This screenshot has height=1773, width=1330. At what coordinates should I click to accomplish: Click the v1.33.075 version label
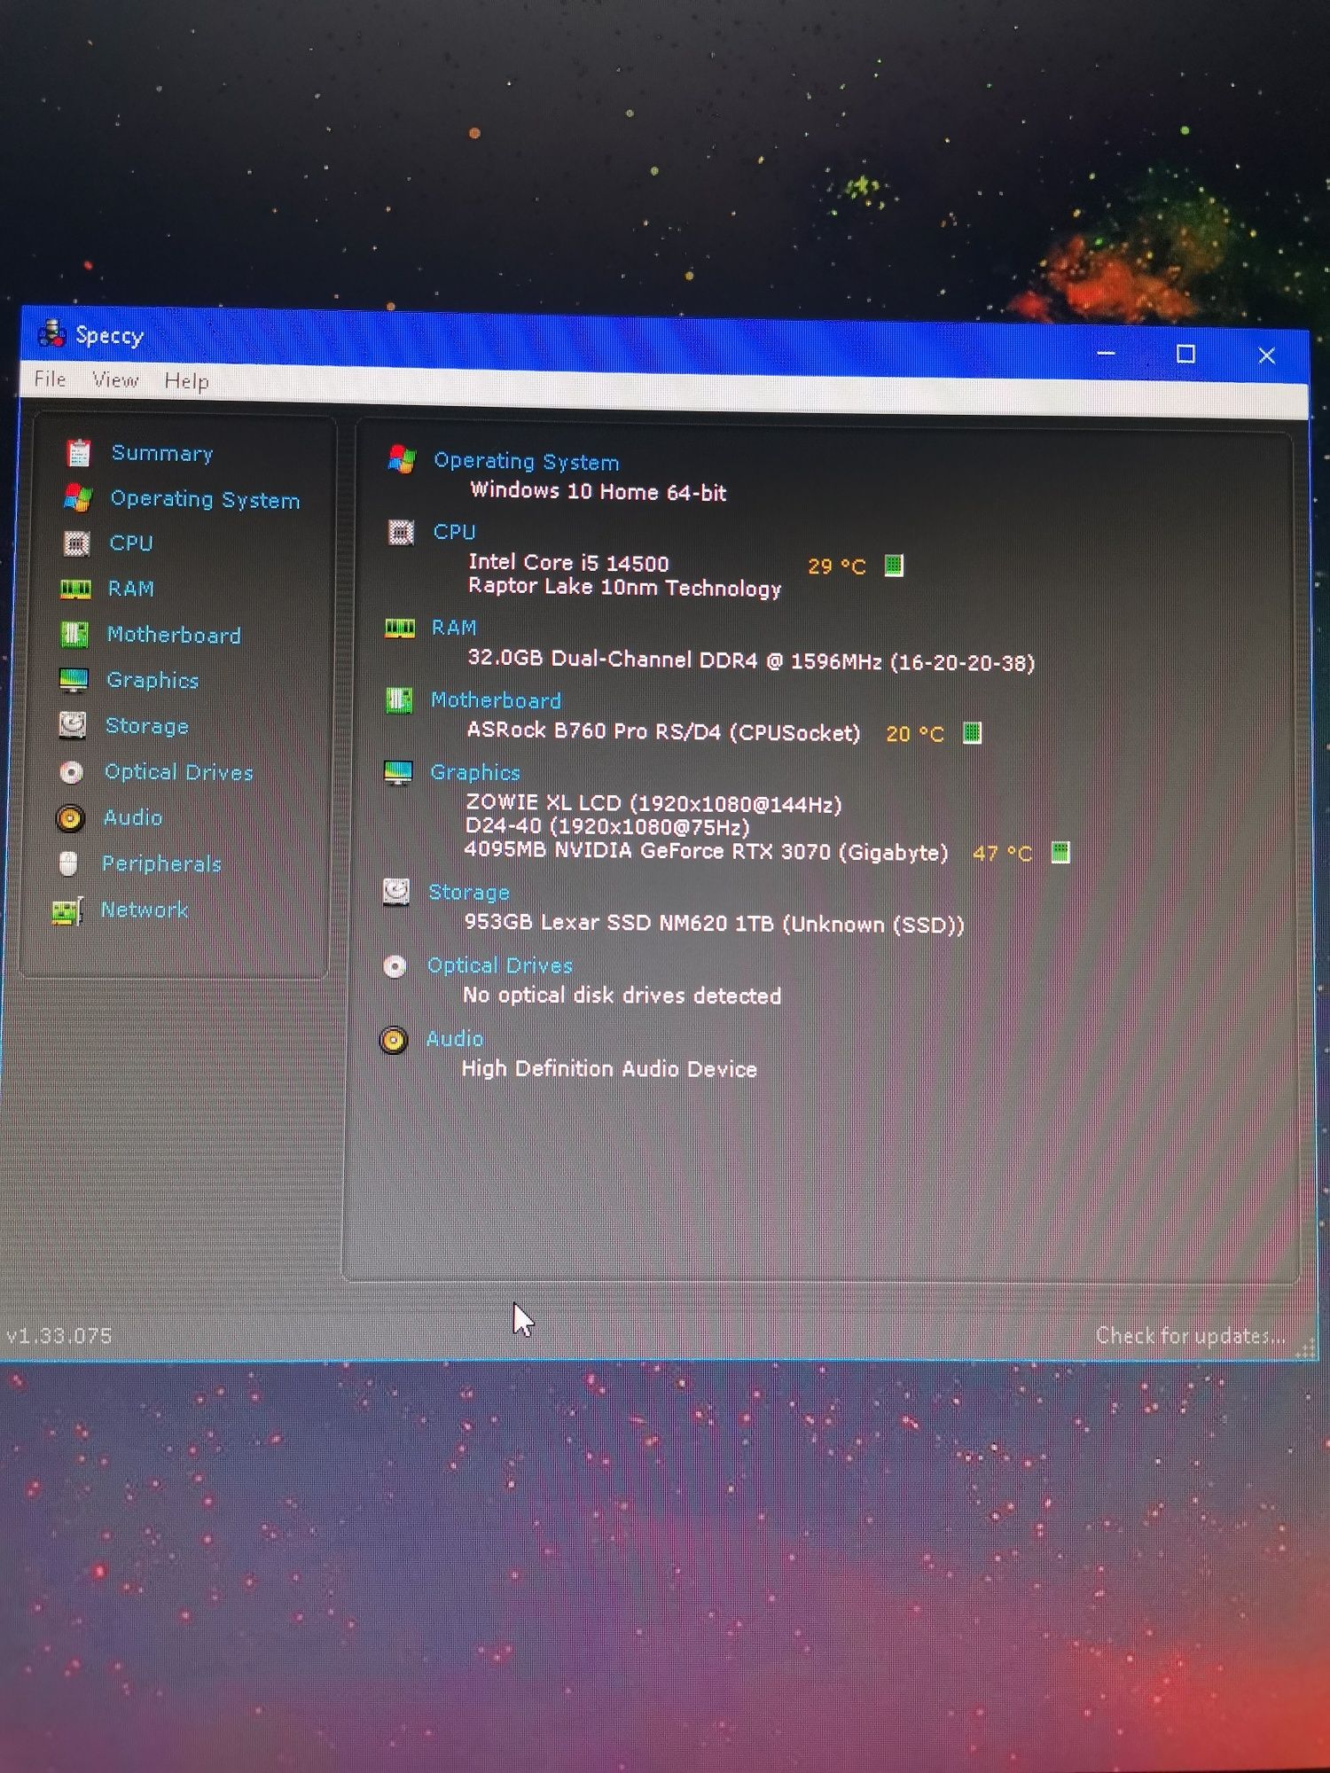(59, 1335)
